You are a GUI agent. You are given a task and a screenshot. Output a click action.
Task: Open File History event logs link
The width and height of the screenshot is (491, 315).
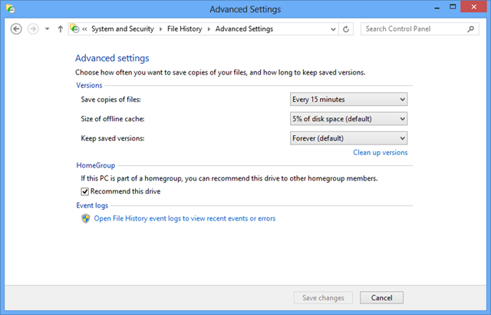[184, 218]
